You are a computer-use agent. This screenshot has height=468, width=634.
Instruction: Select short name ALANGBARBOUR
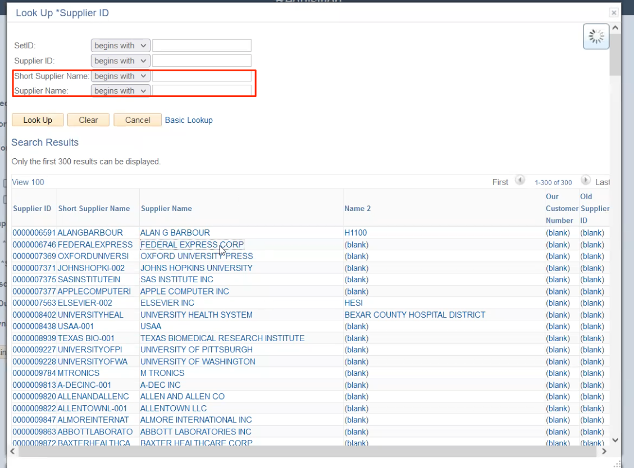tap(90, 233)
